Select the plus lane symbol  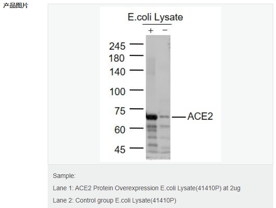(x=151, y=30)
